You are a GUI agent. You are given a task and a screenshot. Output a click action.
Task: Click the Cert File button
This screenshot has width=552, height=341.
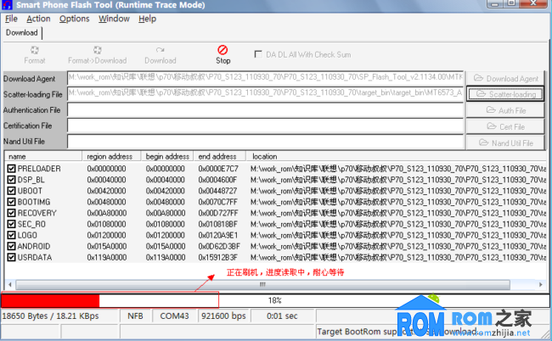pyautogui.click(x=505, y=126)
